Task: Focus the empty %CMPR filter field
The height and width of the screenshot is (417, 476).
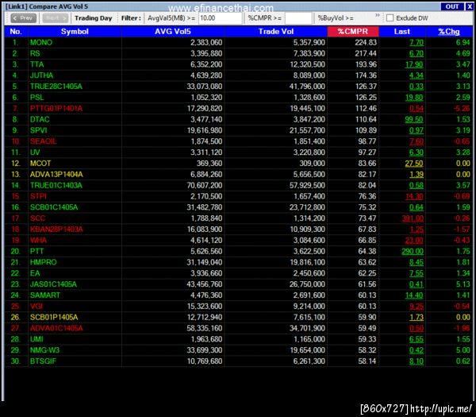Action: click(298, 18)
